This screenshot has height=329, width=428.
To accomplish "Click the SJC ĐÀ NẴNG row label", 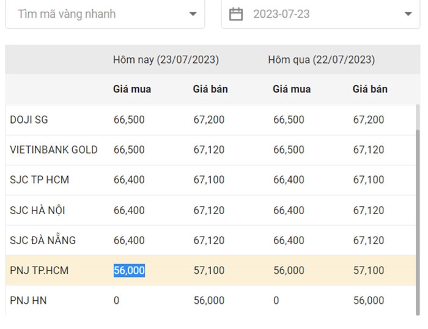I will [43, 240].
